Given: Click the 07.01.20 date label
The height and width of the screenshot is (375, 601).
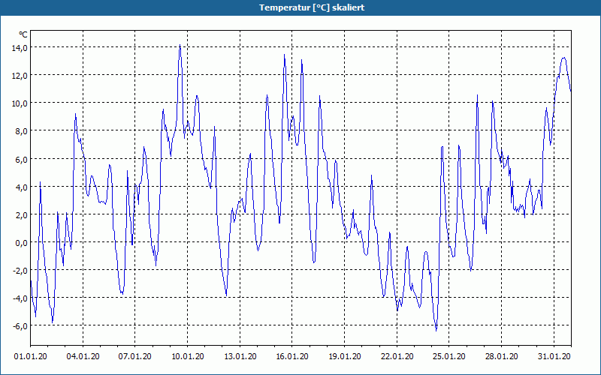Looking at the screenshot, I should tap(135, 356).
